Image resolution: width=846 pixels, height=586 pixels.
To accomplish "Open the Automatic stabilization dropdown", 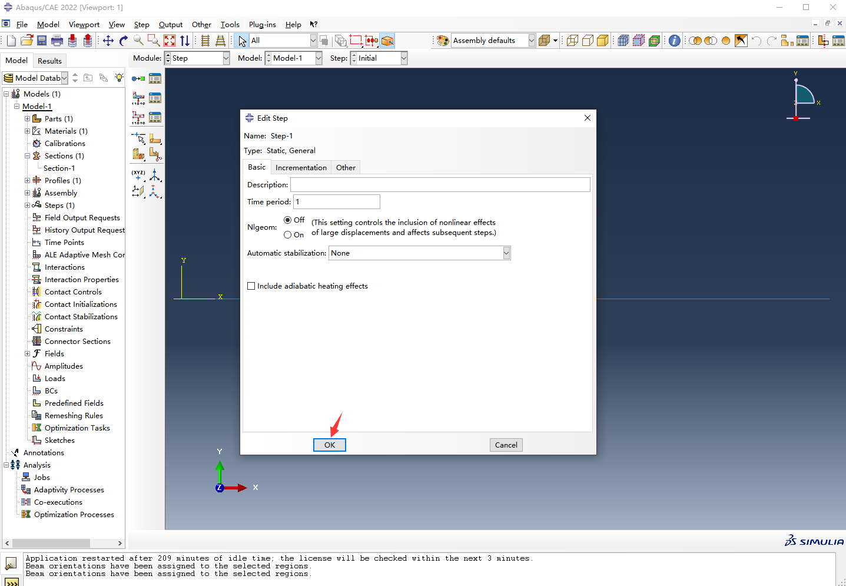I will coord(506,253).
